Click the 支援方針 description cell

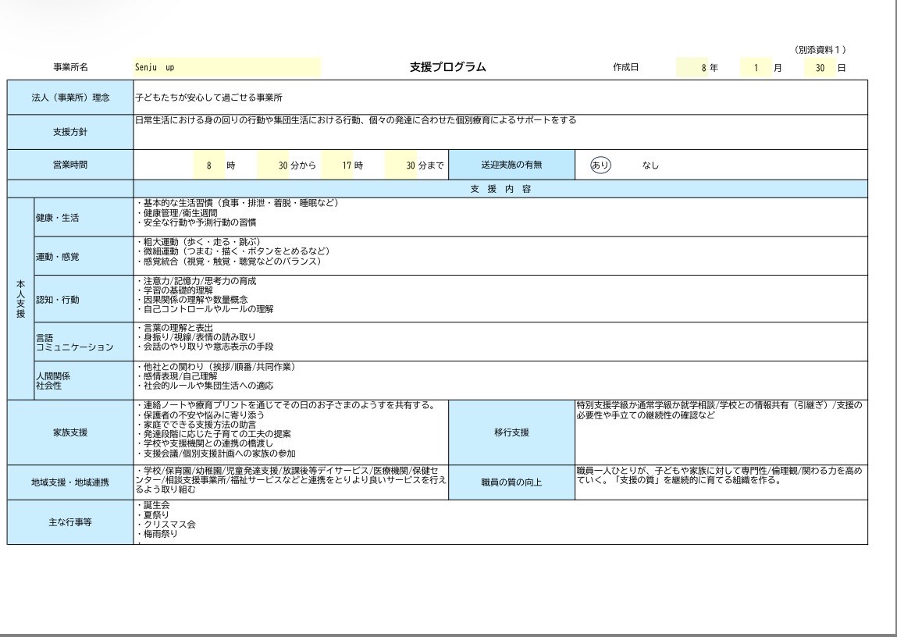click(500, 131)
